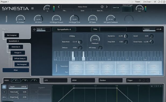Switch to the Random modulator tab
Screen dimensions: 166x102
coord(110,80)
